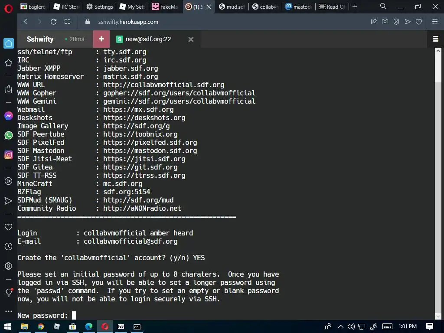Open Messenger in the sidebar
This screenshot has height=333, width=444.
pyautogui.click(x=9, y=115)
